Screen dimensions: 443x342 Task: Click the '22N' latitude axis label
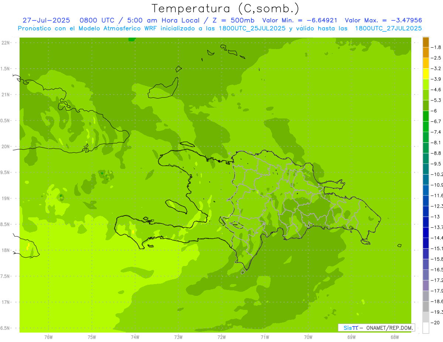pyautogui.click(x=6, y=43)
